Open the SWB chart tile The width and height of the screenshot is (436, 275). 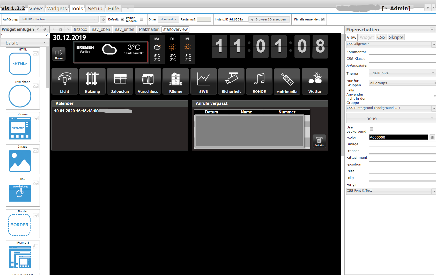(204, 81)
